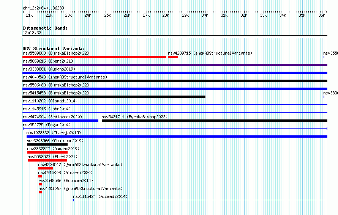The image size is (338, 215).
Task: Click the 21k ruler position
Action: (29, 15)
